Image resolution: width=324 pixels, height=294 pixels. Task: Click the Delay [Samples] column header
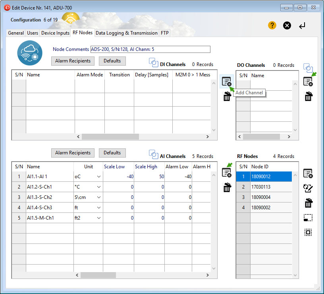pyautogui.click(x=153, y=75)
